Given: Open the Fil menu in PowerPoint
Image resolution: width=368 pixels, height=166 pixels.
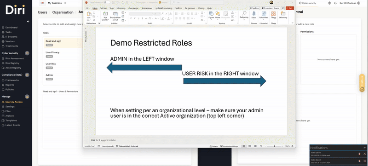Looking at the screenshot, I should [x=87, y=8].
